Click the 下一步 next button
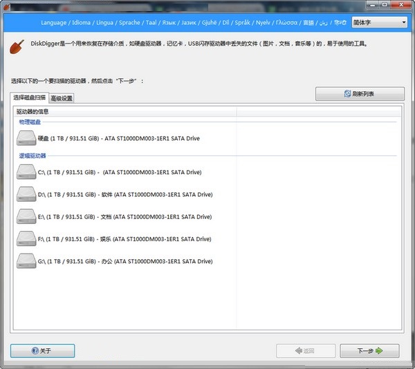 point(369,351)
